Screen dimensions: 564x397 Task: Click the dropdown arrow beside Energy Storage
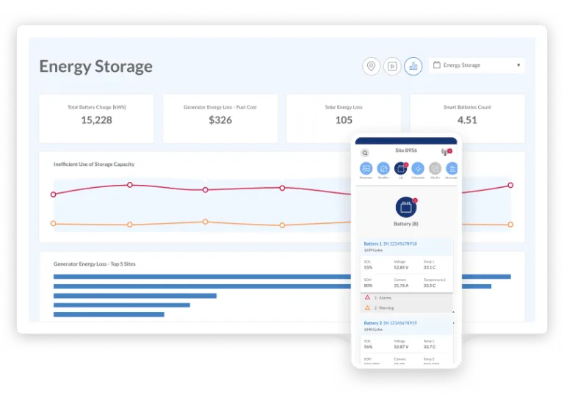click(x=518, y=65)
